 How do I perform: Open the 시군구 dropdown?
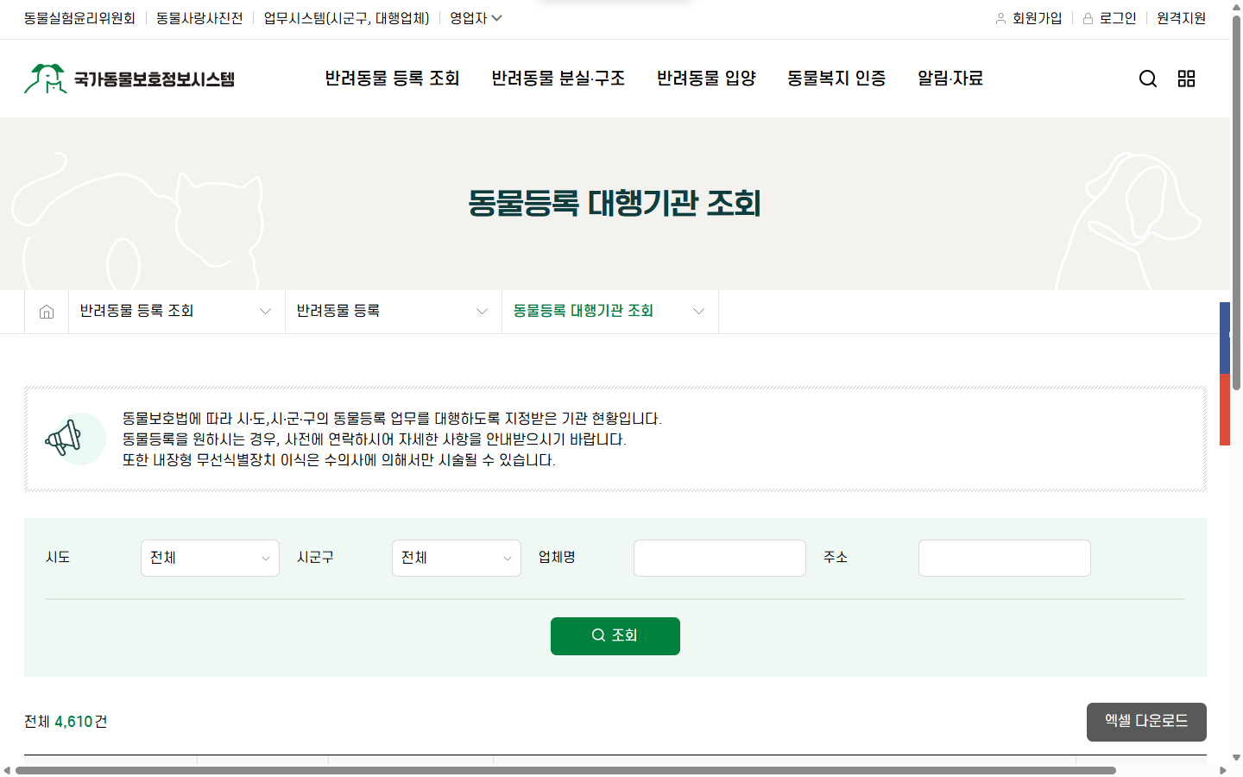coord(457,558)
